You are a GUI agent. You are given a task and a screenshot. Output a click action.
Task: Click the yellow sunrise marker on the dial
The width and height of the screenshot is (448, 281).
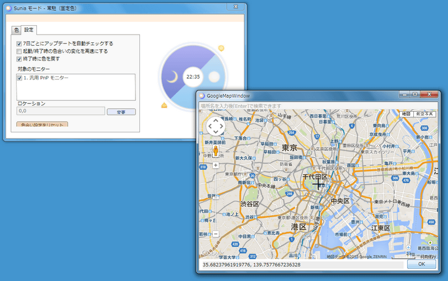click(x=221, y=48)
